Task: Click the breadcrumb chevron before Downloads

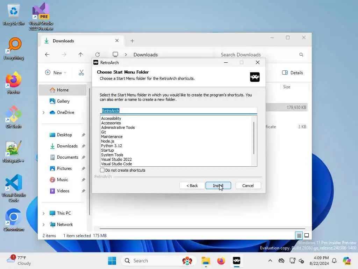Action: 126,55
